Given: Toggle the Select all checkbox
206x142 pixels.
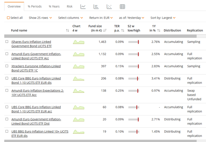Looking at the screenshot, I should click(x=8, y=18).
